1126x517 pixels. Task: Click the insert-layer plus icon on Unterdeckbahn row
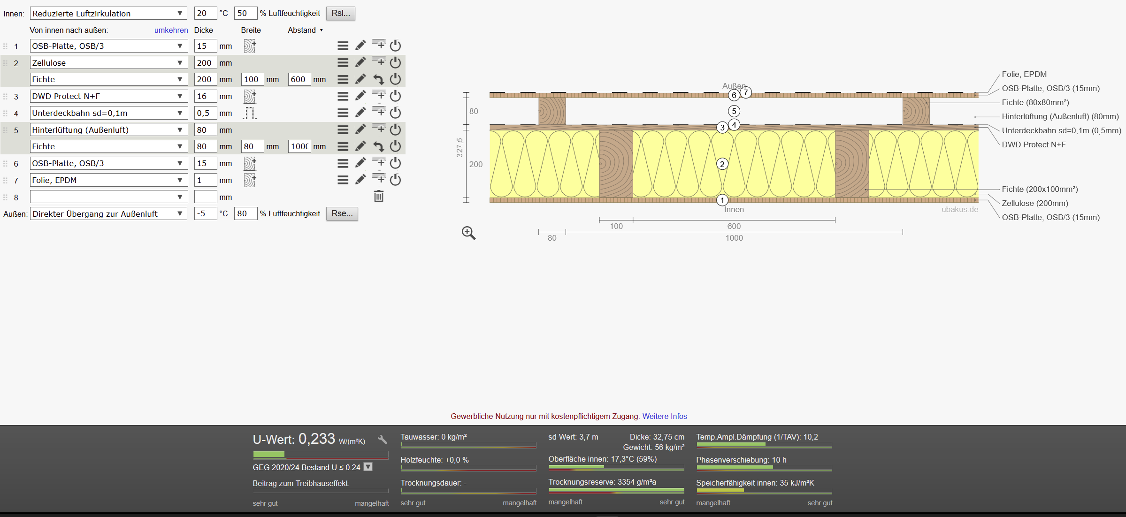(x=379, y=112)
